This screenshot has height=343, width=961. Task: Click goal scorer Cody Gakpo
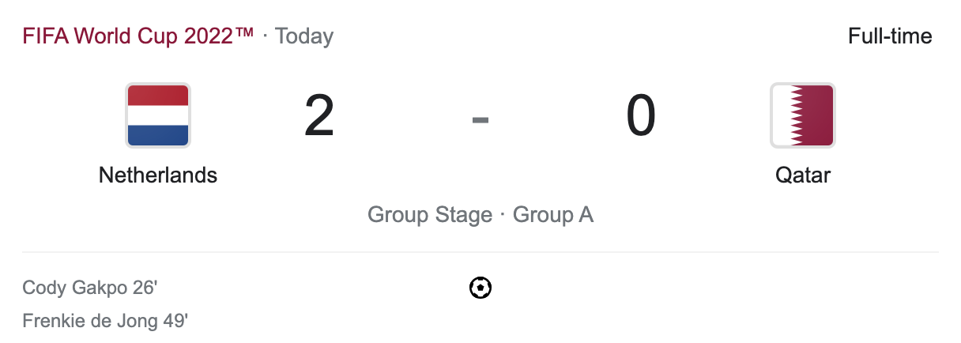(x=77, y=288)
